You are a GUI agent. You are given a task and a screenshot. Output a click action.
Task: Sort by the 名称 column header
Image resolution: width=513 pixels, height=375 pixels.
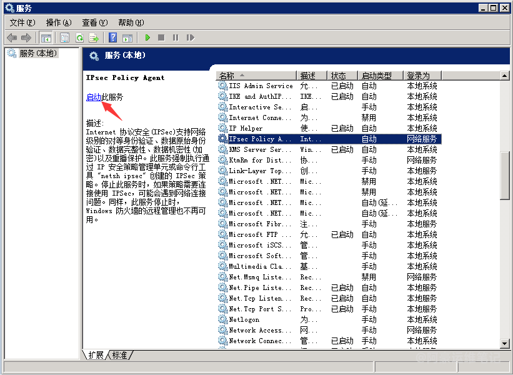pyautogui.click(x=256, y=76)
